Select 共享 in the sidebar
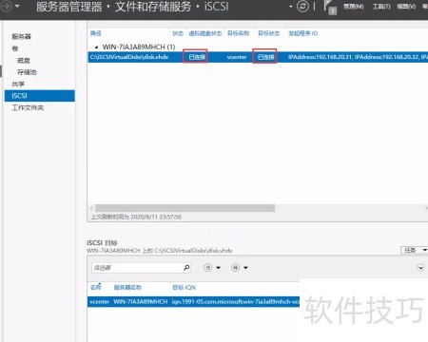 pyautogui.click(x=18, y=84)
